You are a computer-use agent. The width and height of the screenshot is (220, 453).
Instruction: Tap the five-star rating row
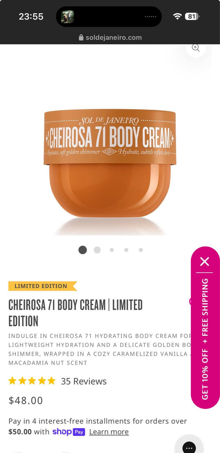(x=32, y=381)
